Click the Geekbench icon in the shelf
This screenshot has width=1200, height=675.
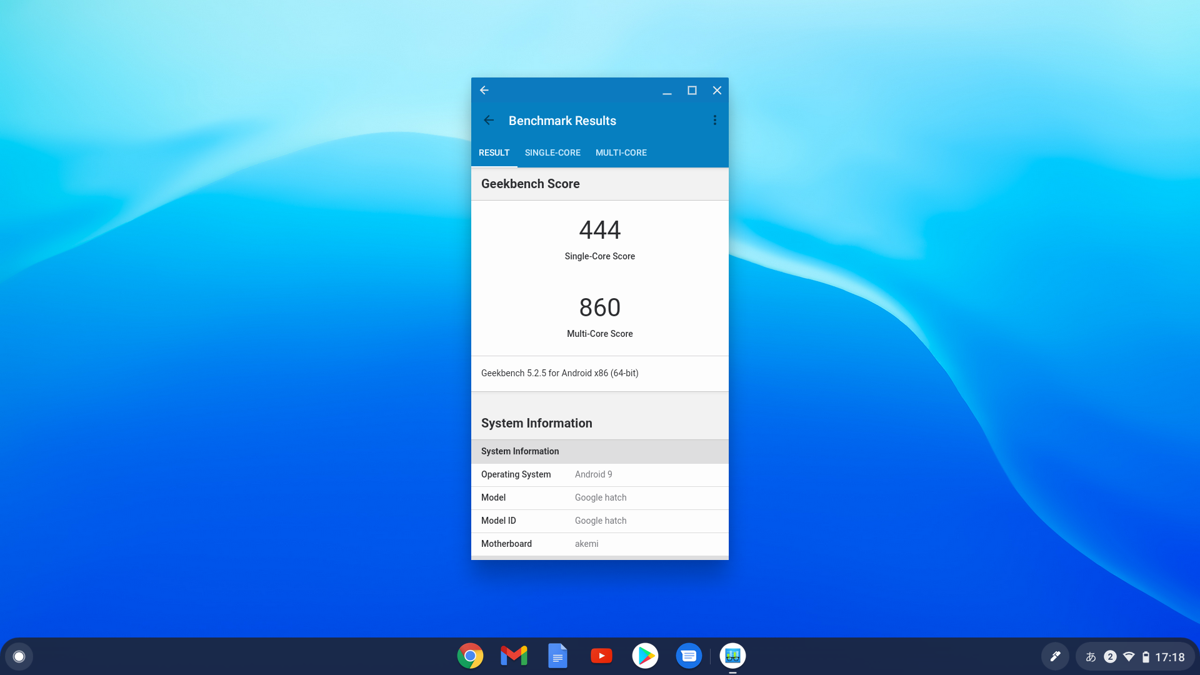[732, 656]
